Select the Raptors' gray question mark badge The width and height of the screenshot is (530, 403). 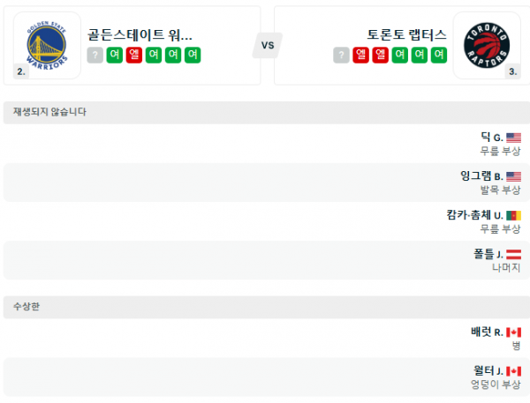click(x=342, y=56)
